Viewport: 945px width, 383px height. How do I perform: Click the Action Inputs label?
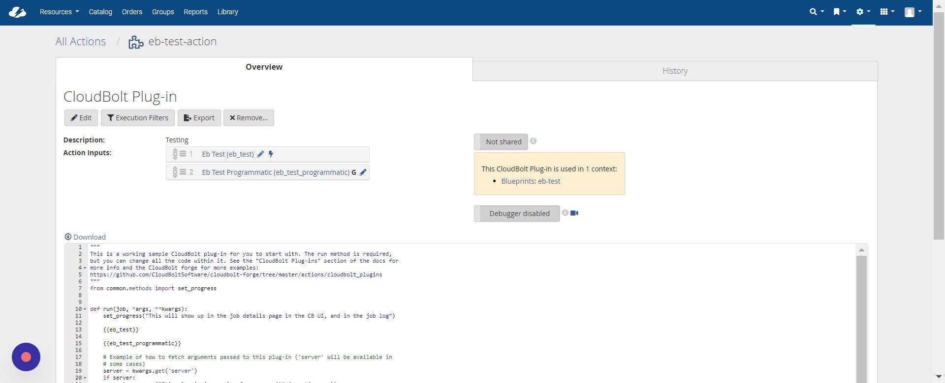point(87,153)
